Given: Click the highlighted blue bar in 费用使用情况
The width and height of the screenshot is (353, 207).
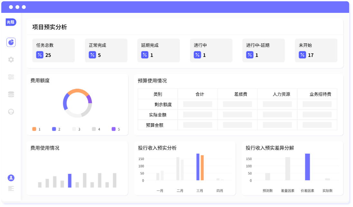Looking at the screenshot, I should (x=70, y=180).
